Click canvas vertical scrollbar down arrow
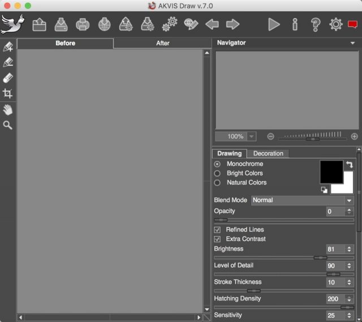Screen dimensions: 362x322 tap(207, 310)
